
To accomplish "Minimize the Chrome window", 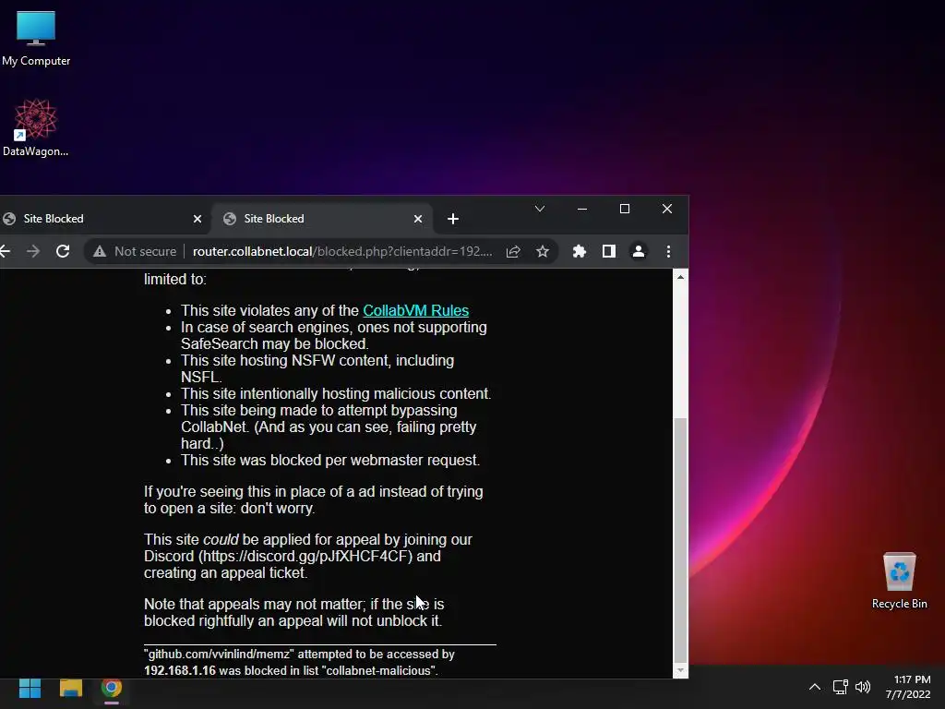I will (581, 209).
